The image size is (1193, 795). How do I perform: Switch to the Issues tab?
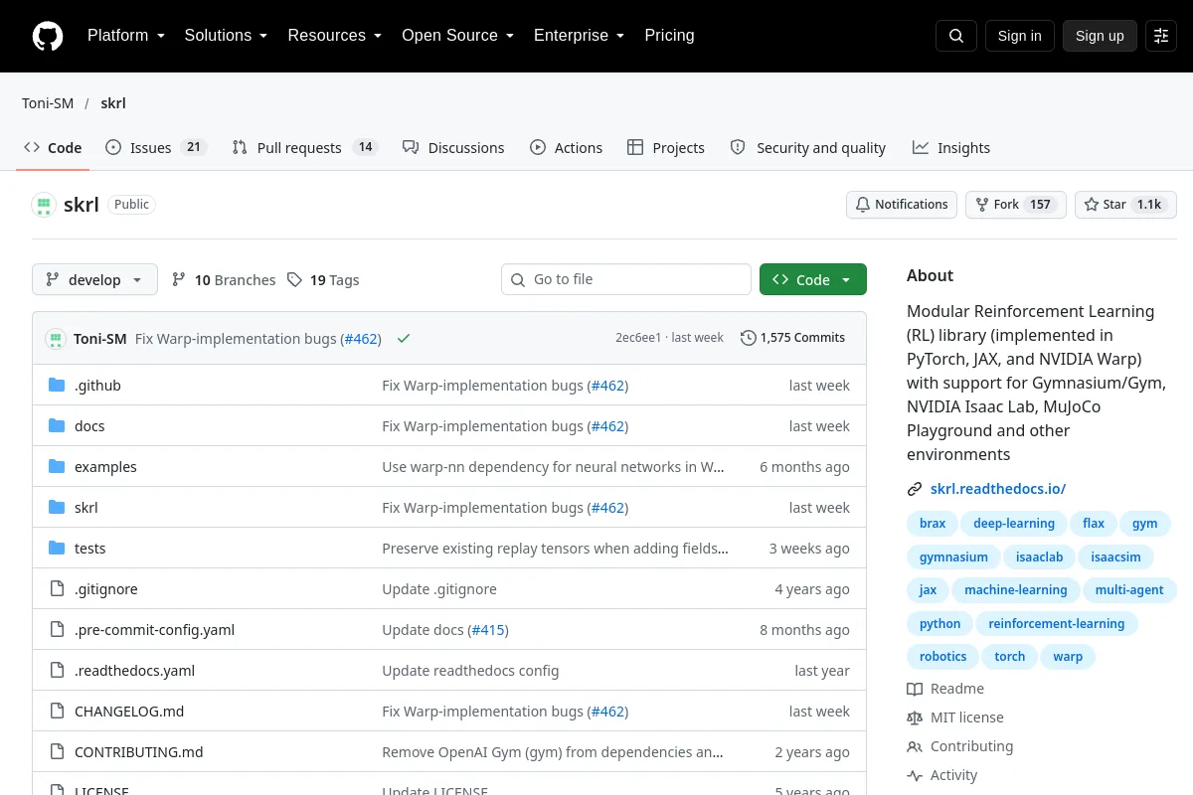coord(156,147)
